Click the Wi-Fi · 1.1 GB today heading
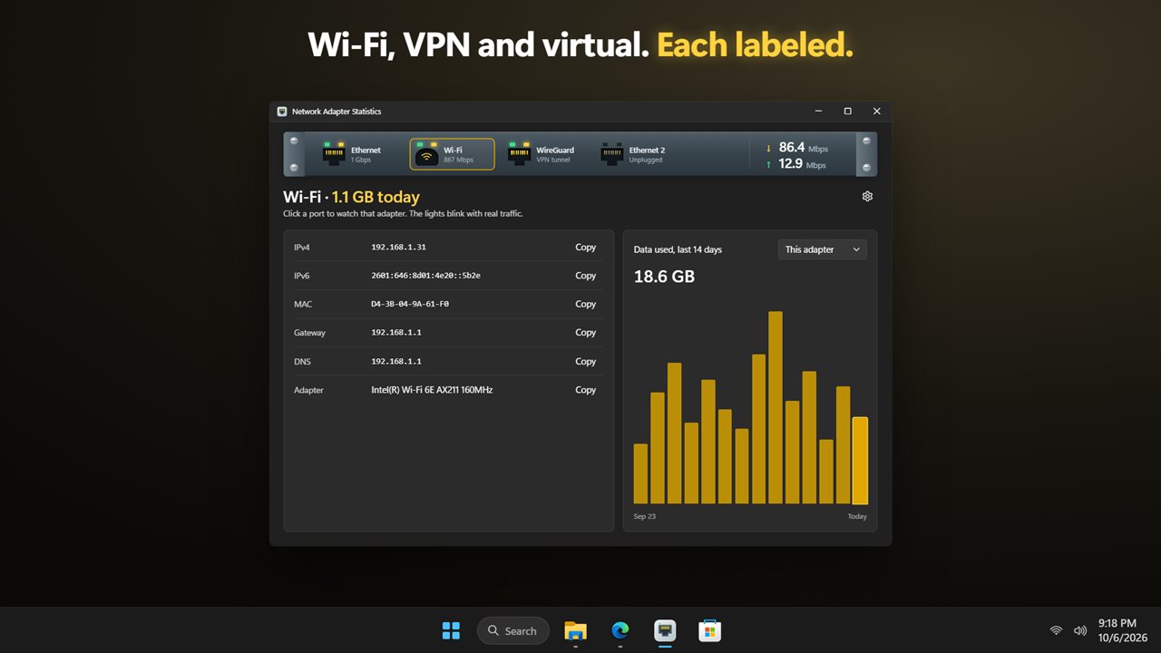1161x653 pixels. (351, 197)
